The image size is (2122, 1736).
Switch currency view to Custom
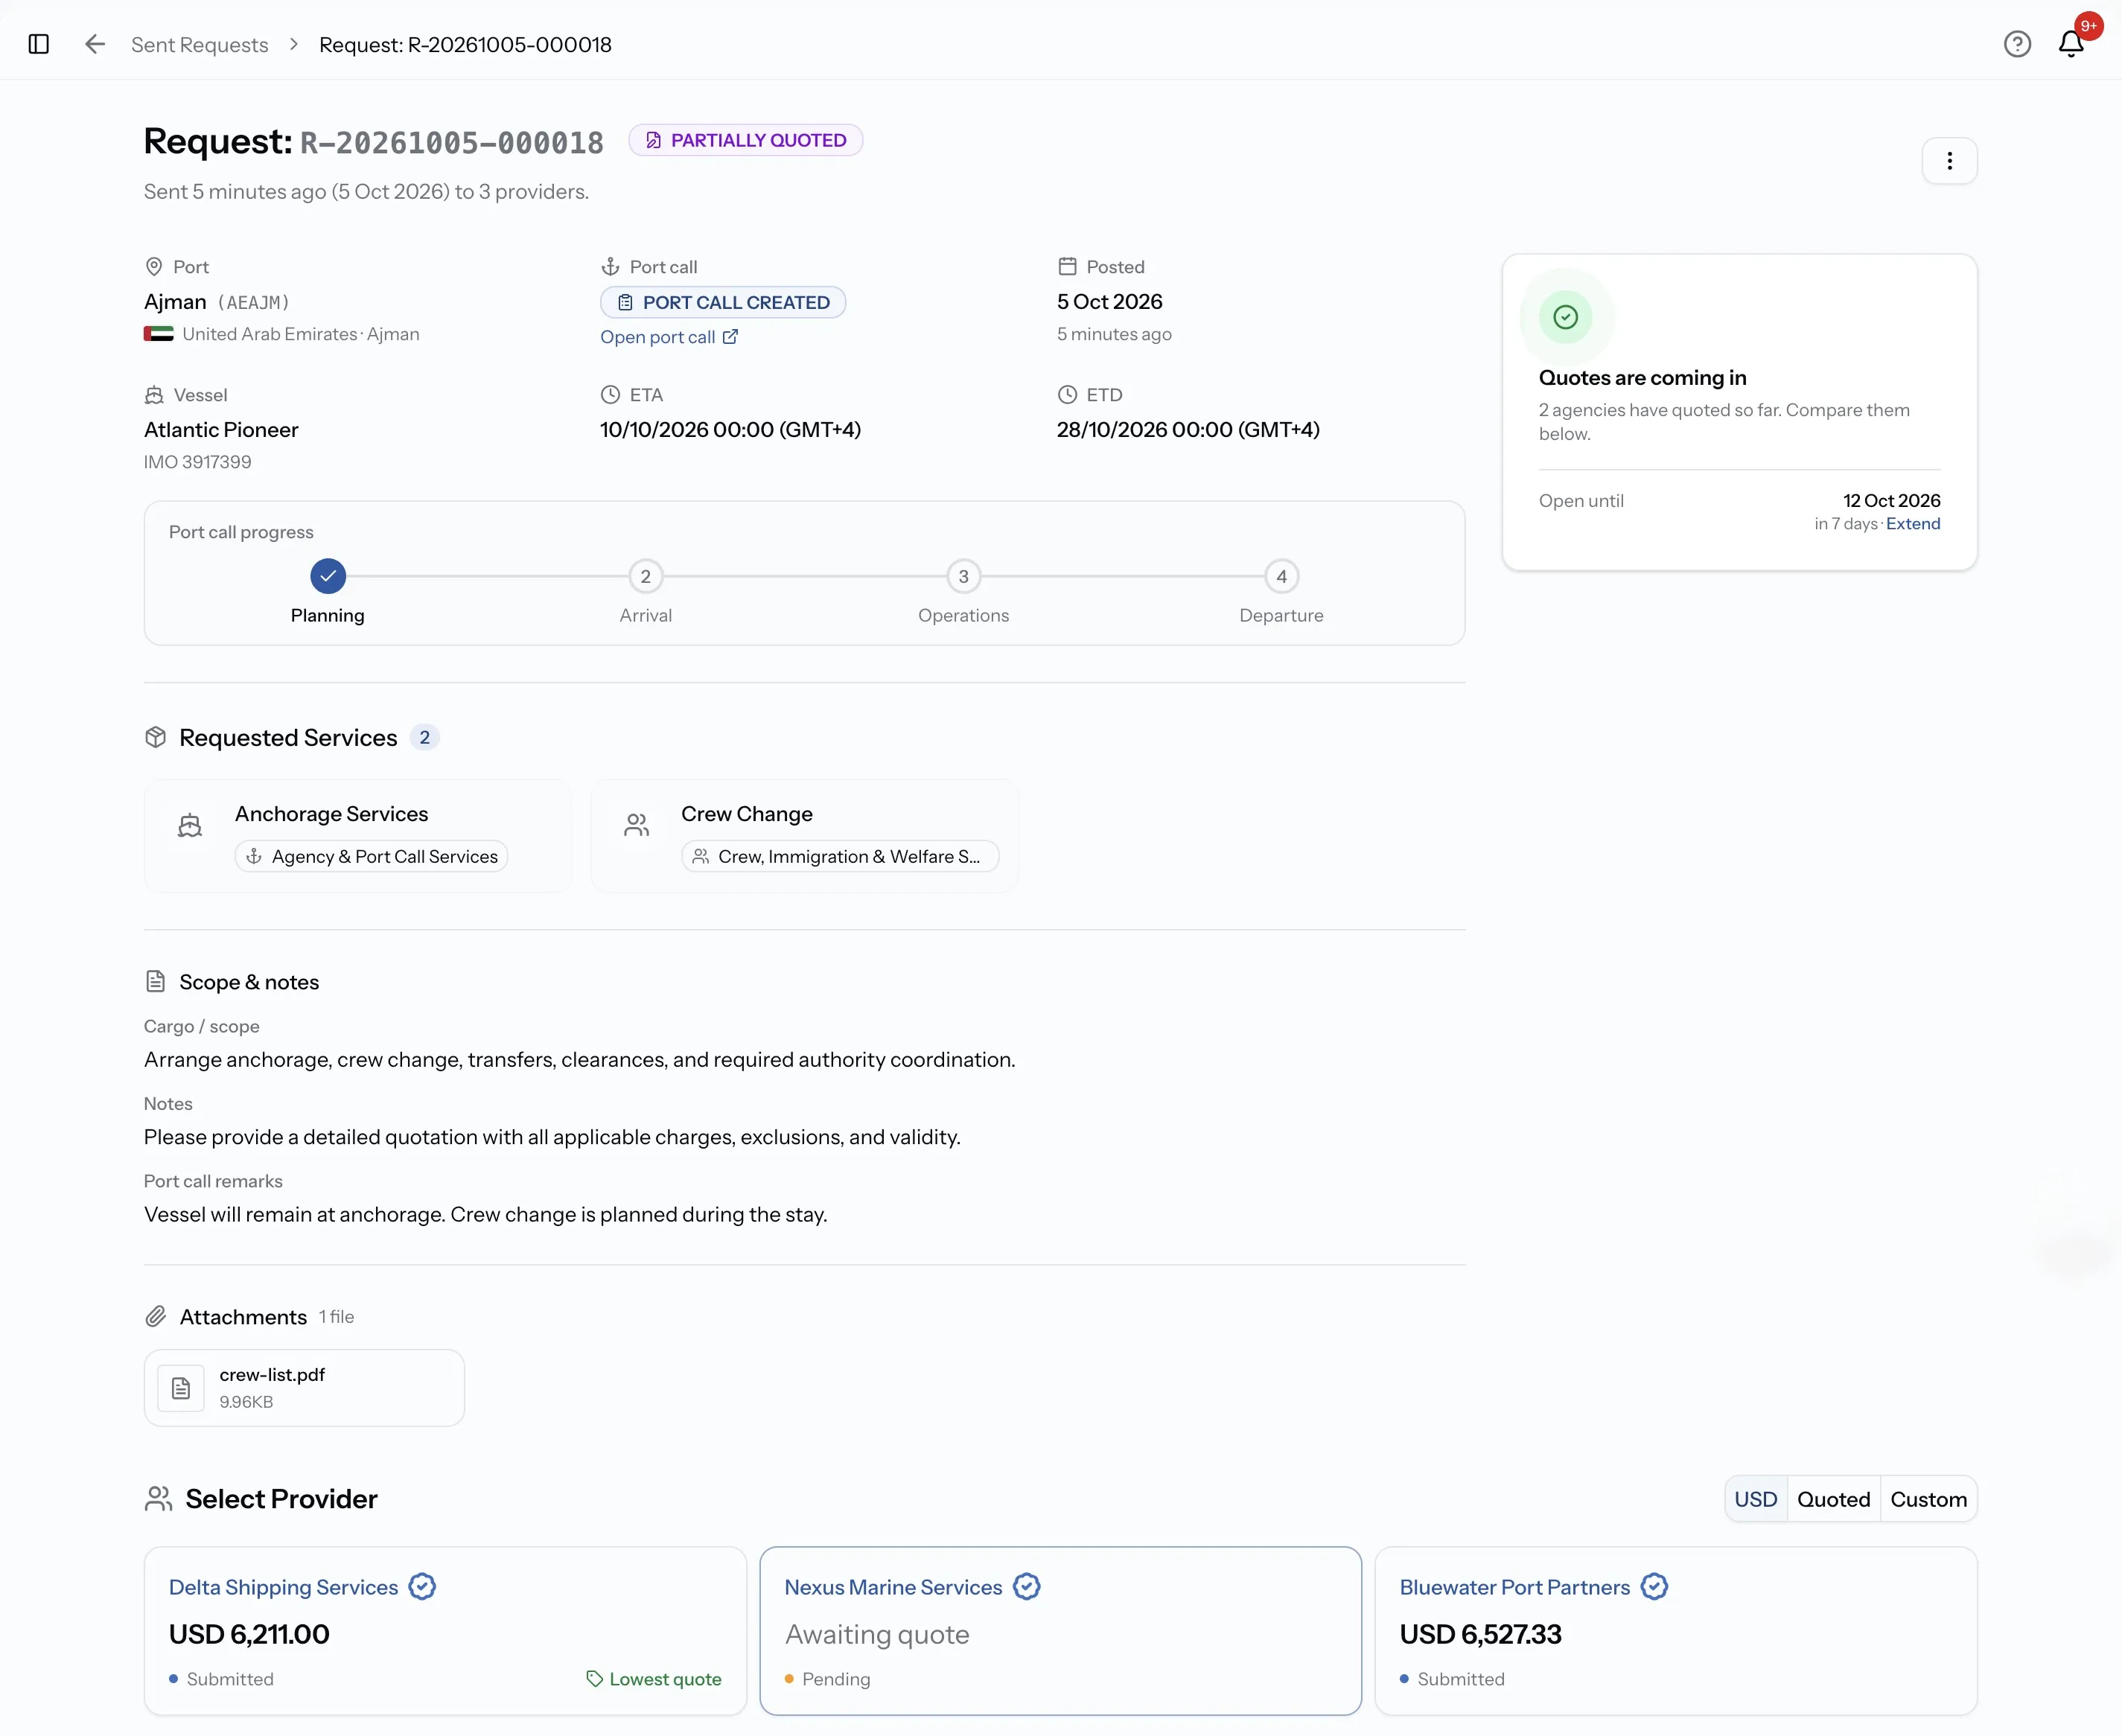pos(1928,1499)
